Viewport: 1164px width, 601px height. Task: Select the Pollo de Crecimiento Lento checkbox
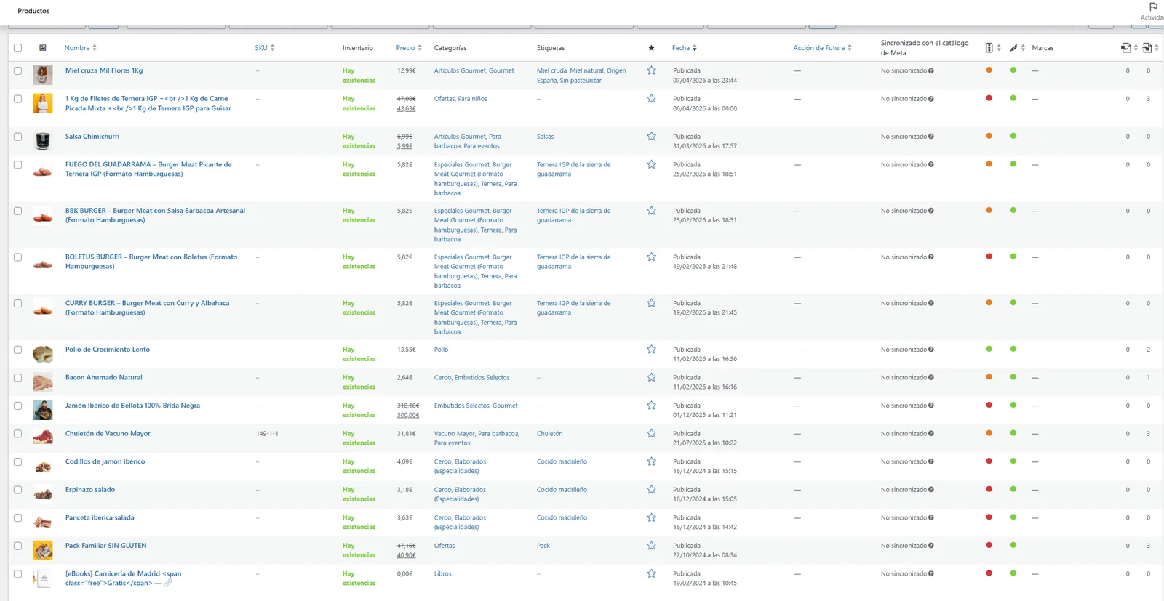click(17, 350)
